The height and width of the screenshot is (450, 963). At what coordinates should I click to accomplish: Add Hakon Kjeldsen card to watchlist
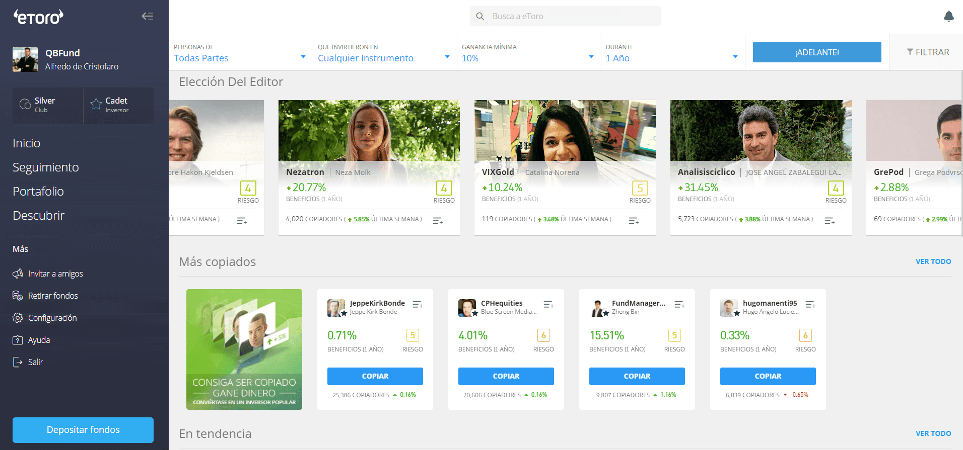(242, 221)
